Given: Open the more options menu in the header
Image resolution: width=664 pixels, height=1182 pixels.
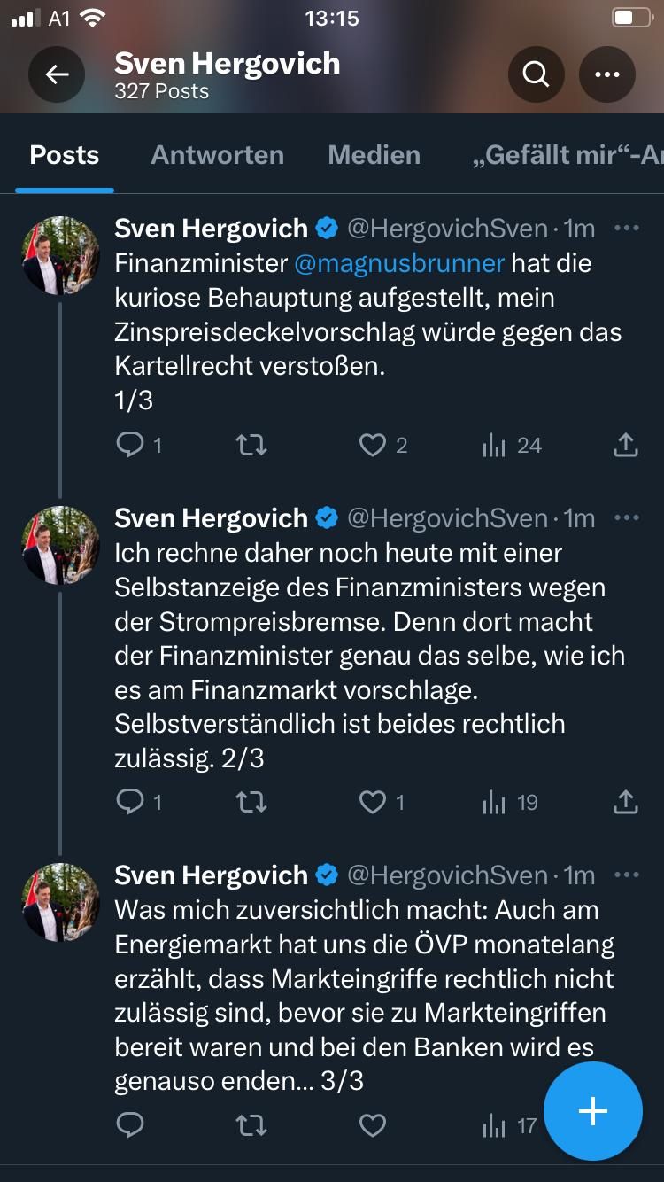Looking at the screenshot, I should [606, 74].
